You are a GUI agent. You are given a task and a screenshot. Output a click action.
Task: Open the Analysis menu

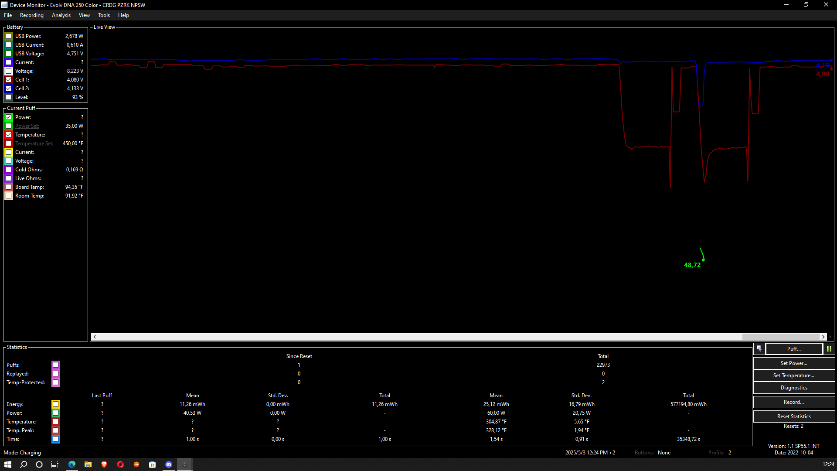coord(61,15)
